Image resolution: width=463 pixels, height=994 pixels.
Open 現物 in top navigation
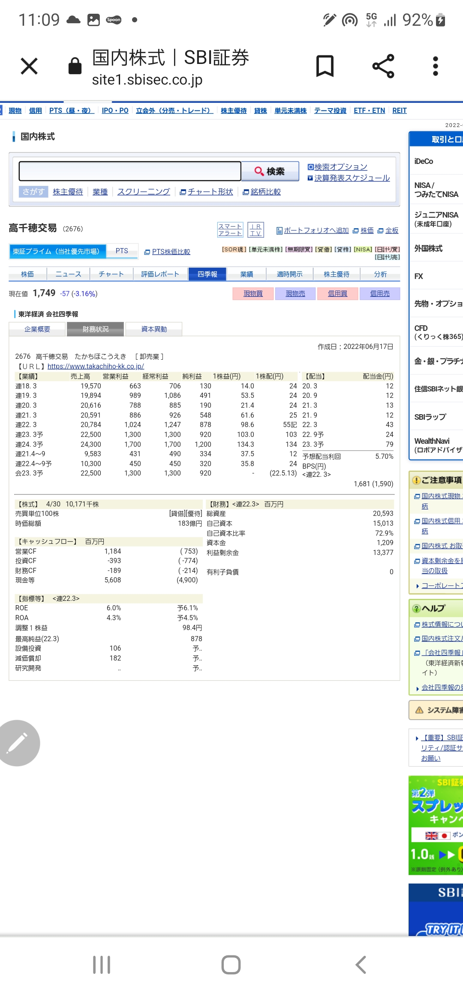15,111
